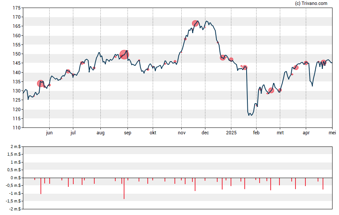This screenshot has width=339, height=215.
Task: Click the '(c) Trivano.com' copyright text
Action: (x=311, y=3)
